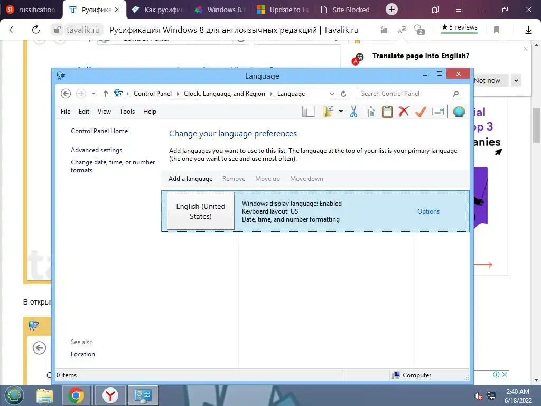The image size is (541, 406).
Task: Click the tavalik.ru address field
Action: click(x=83, y=30)
